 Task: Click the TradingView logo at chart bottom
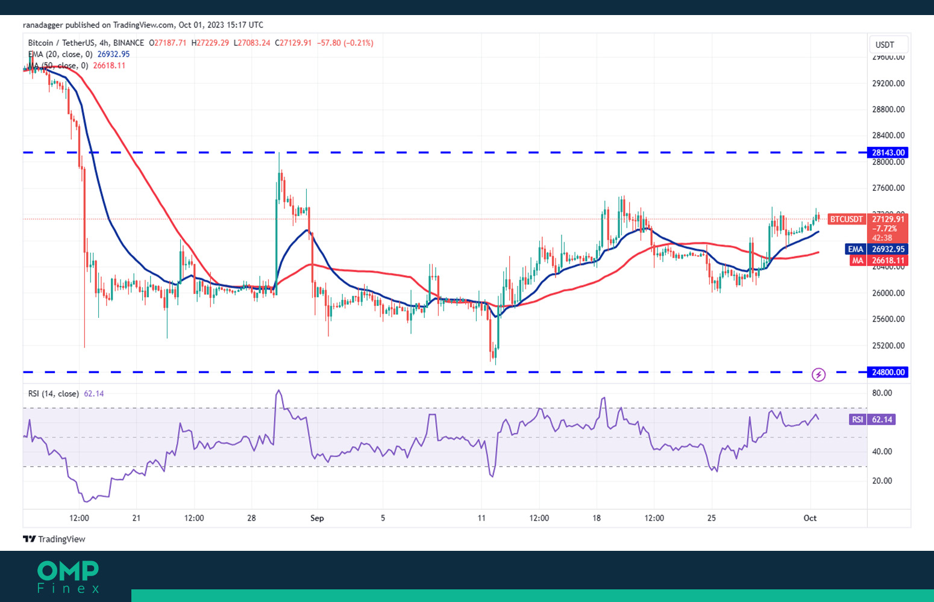click(54, 539)
